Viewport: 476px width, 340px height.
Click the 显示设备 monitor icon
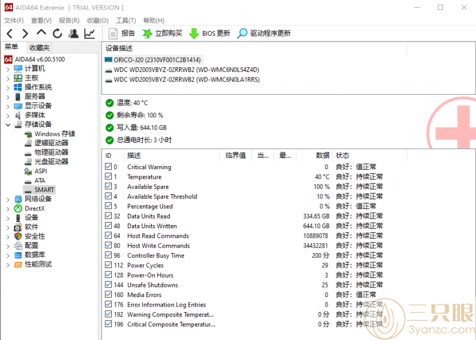pyautogui.click(x=18, y=106)
